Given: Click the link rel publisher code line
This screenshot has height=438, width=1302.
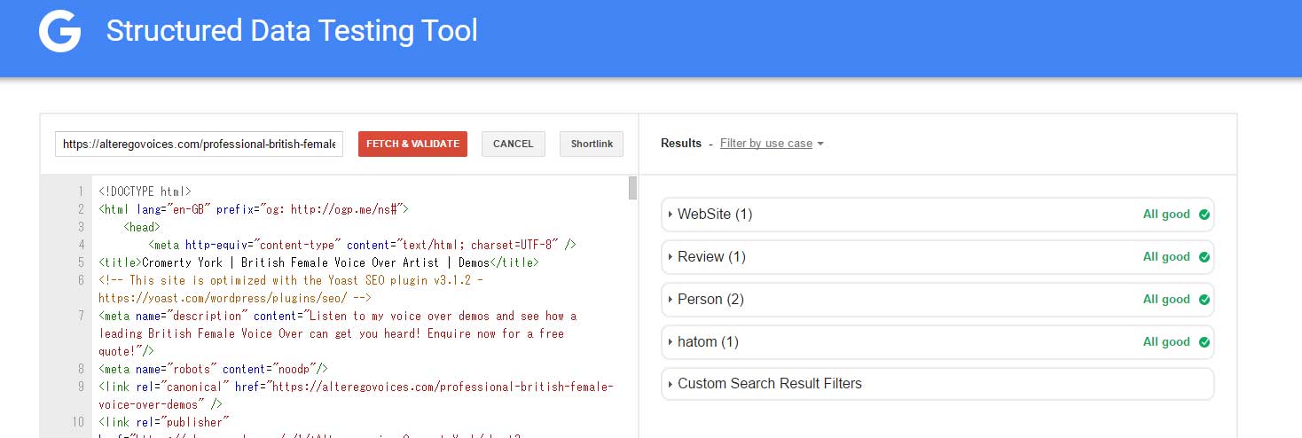Looking at the screenshot, I should pos(310,429).
